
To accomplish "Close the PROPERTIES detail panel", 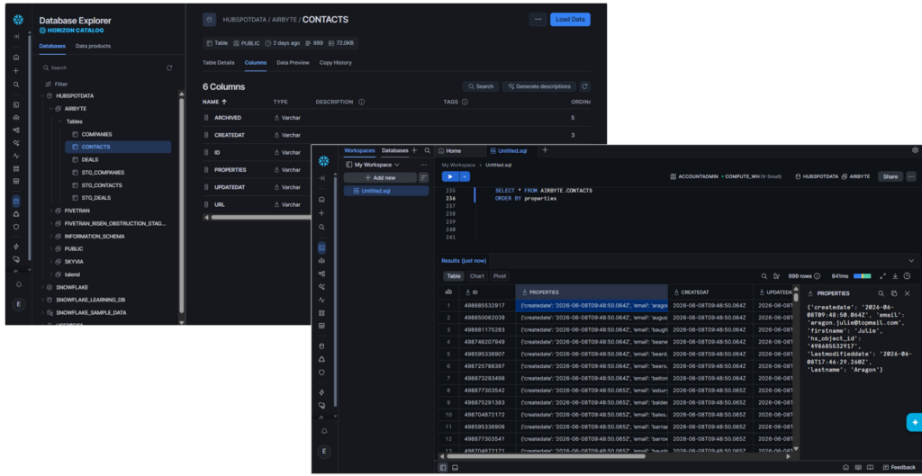I will pyautogui.click(x=906, y=293).
